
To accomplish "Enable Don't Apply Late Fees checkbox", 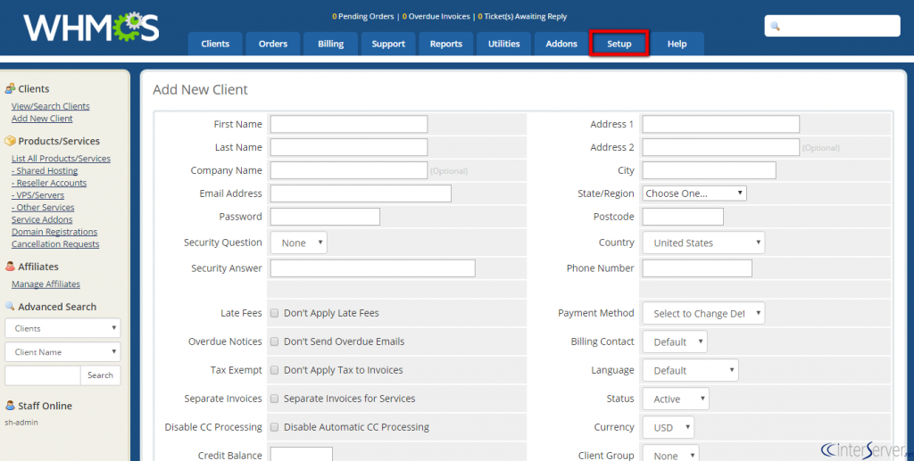I will pyautogui.click(x=275, y=313).
